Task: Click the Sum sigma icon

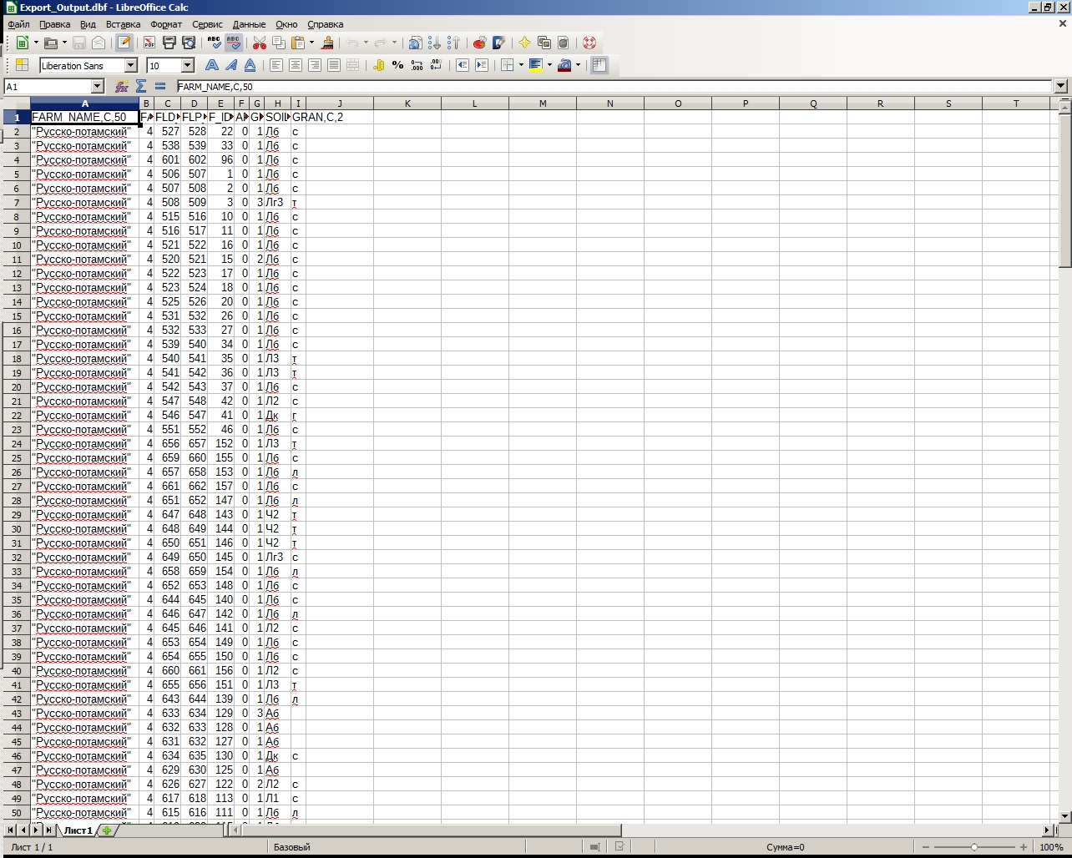Action: coord(141,86)
